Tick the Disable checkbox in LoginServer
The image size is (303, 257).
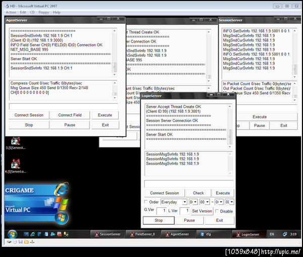(217, 211)
